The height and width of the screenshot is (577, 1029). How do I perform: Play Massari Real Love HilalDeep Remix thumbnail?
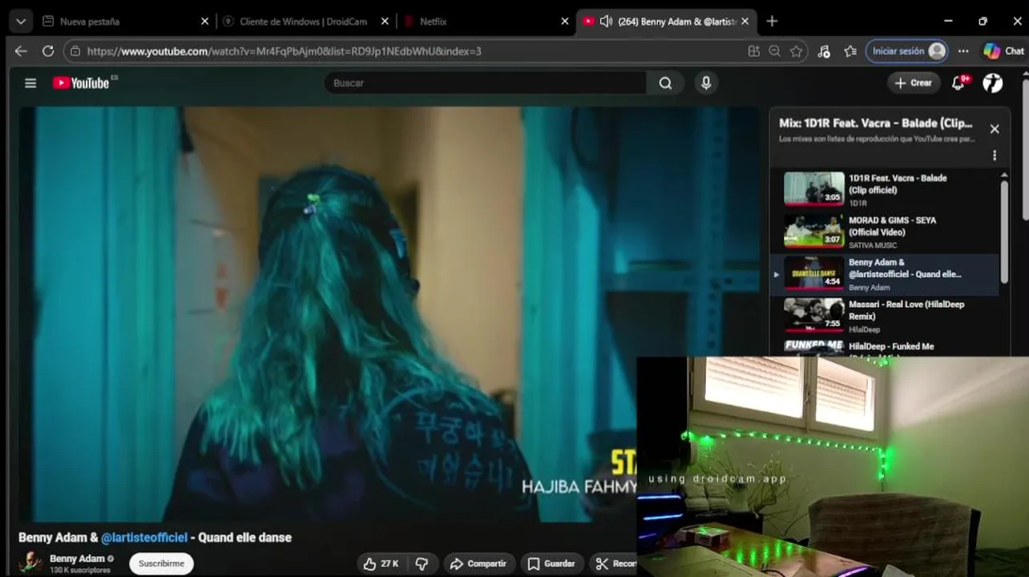(813, 315)
